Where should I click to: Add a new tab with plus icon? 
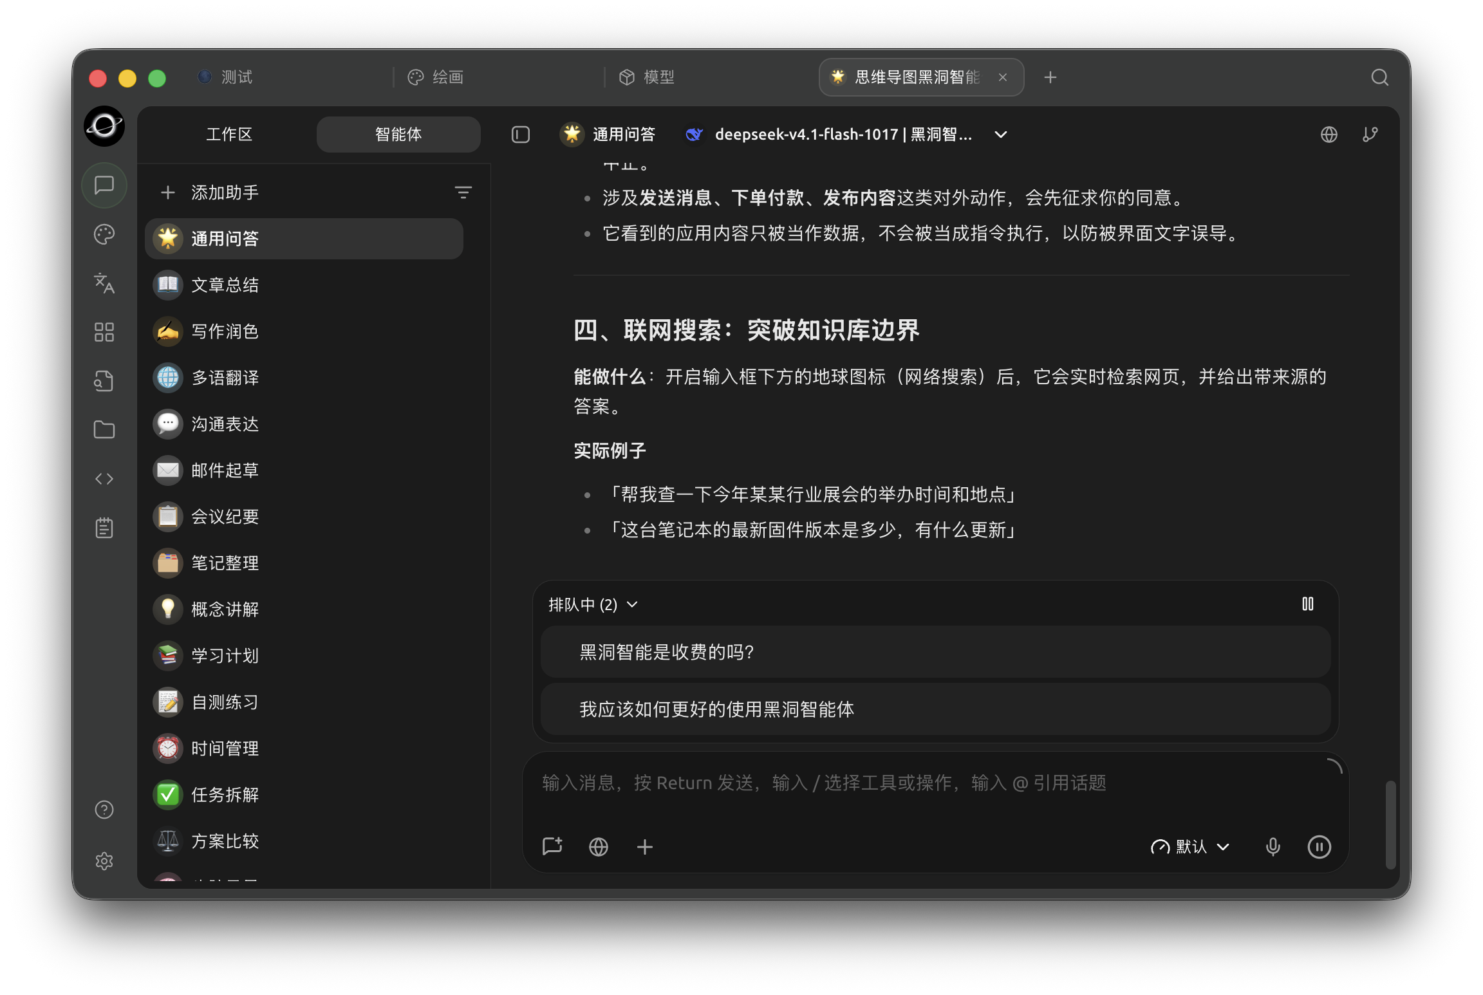coord(1050,77)
